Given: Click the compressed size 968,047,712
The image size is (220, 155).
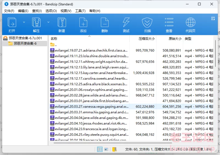Looking at the screenshot, I should 145,95.
